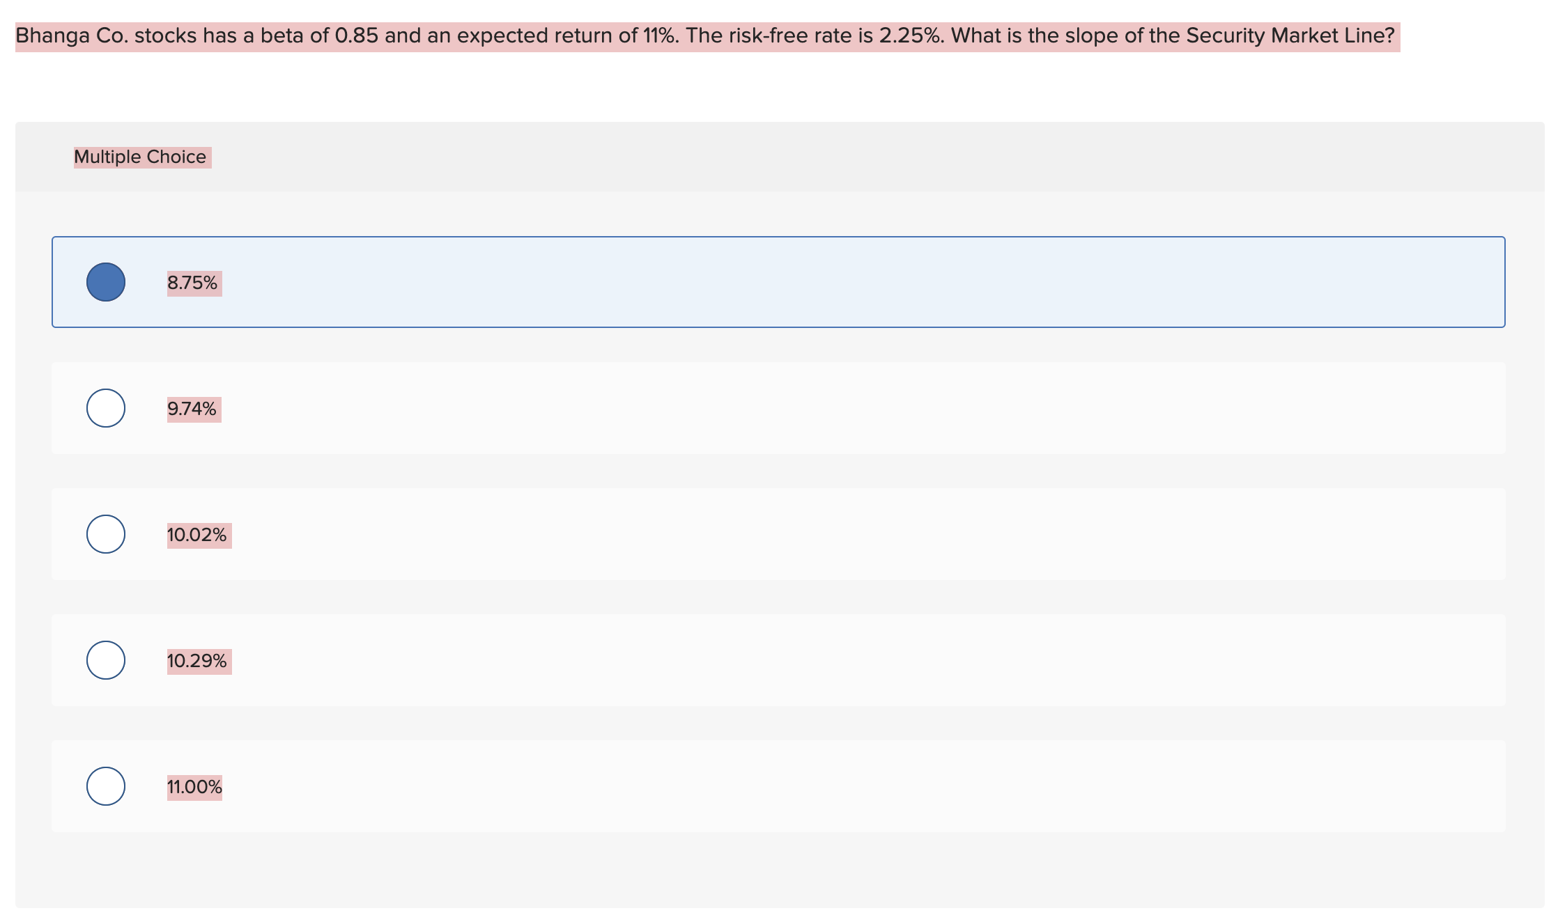The height and width of the screenshot is (922, 1558).
Task: Select the 9.74% radio button
Action: [x=106, y=408]
